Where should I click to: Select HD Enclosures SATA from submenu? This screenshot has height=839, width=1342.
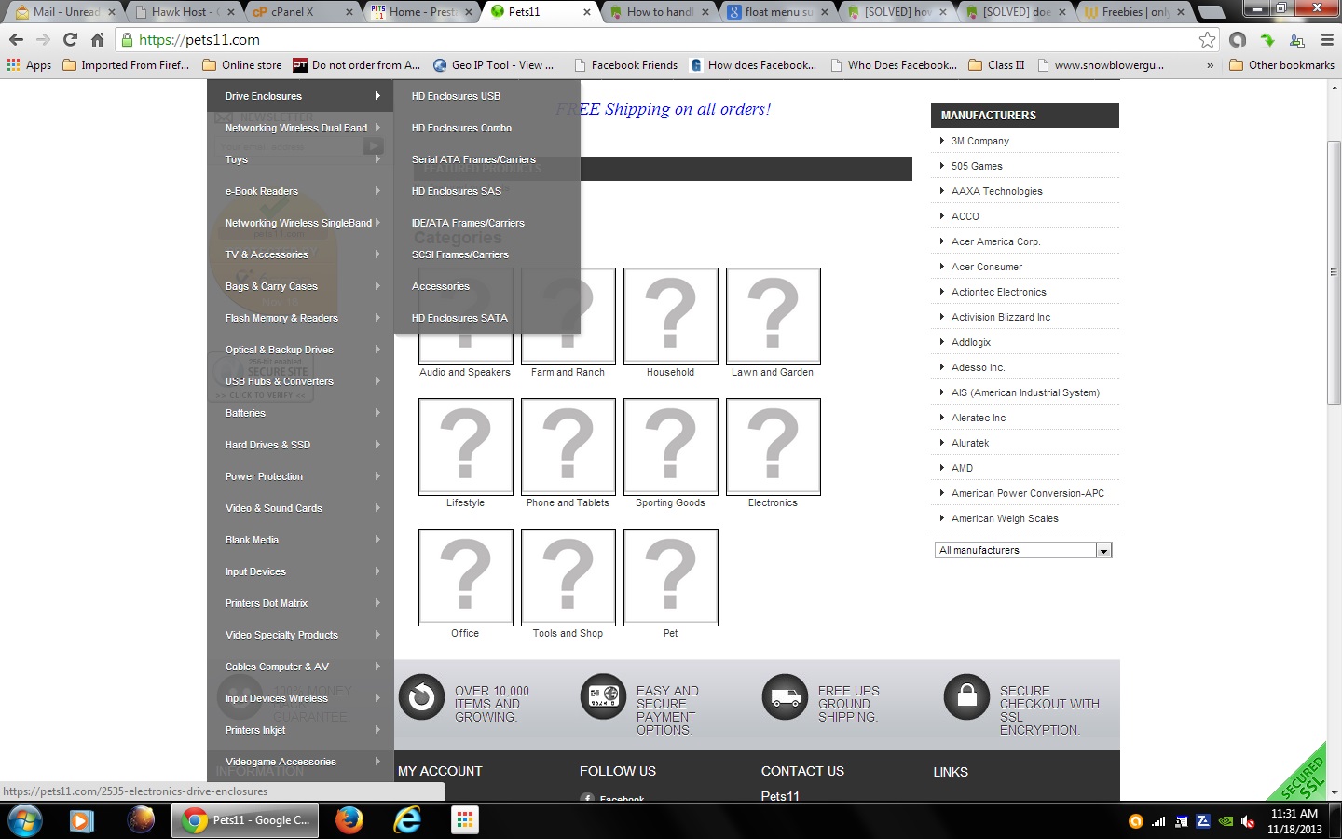tap(459, 318)
